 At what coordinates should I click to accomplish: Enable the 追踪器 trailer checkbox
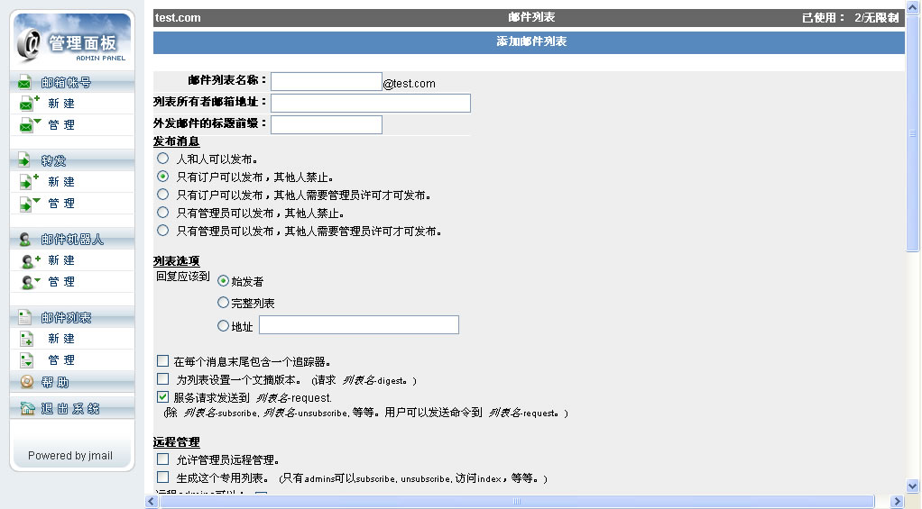[x=163, y=361]
